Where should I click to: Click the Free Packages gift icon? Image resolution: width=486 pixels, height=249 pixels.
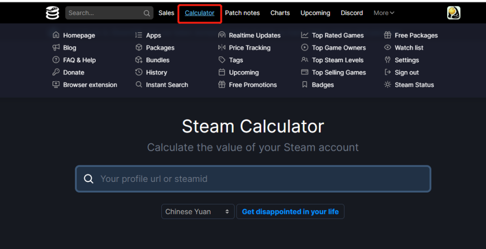pos(387,36)
